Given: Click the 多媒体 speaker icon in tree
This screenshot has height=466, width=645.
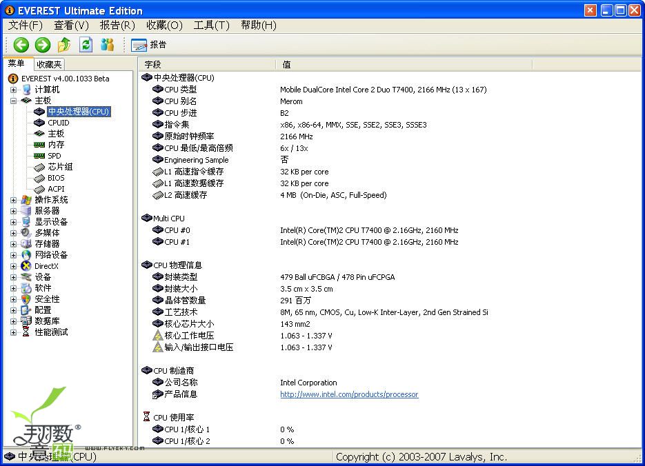Looking at the screenshot, I should click(x=26, y=232).
